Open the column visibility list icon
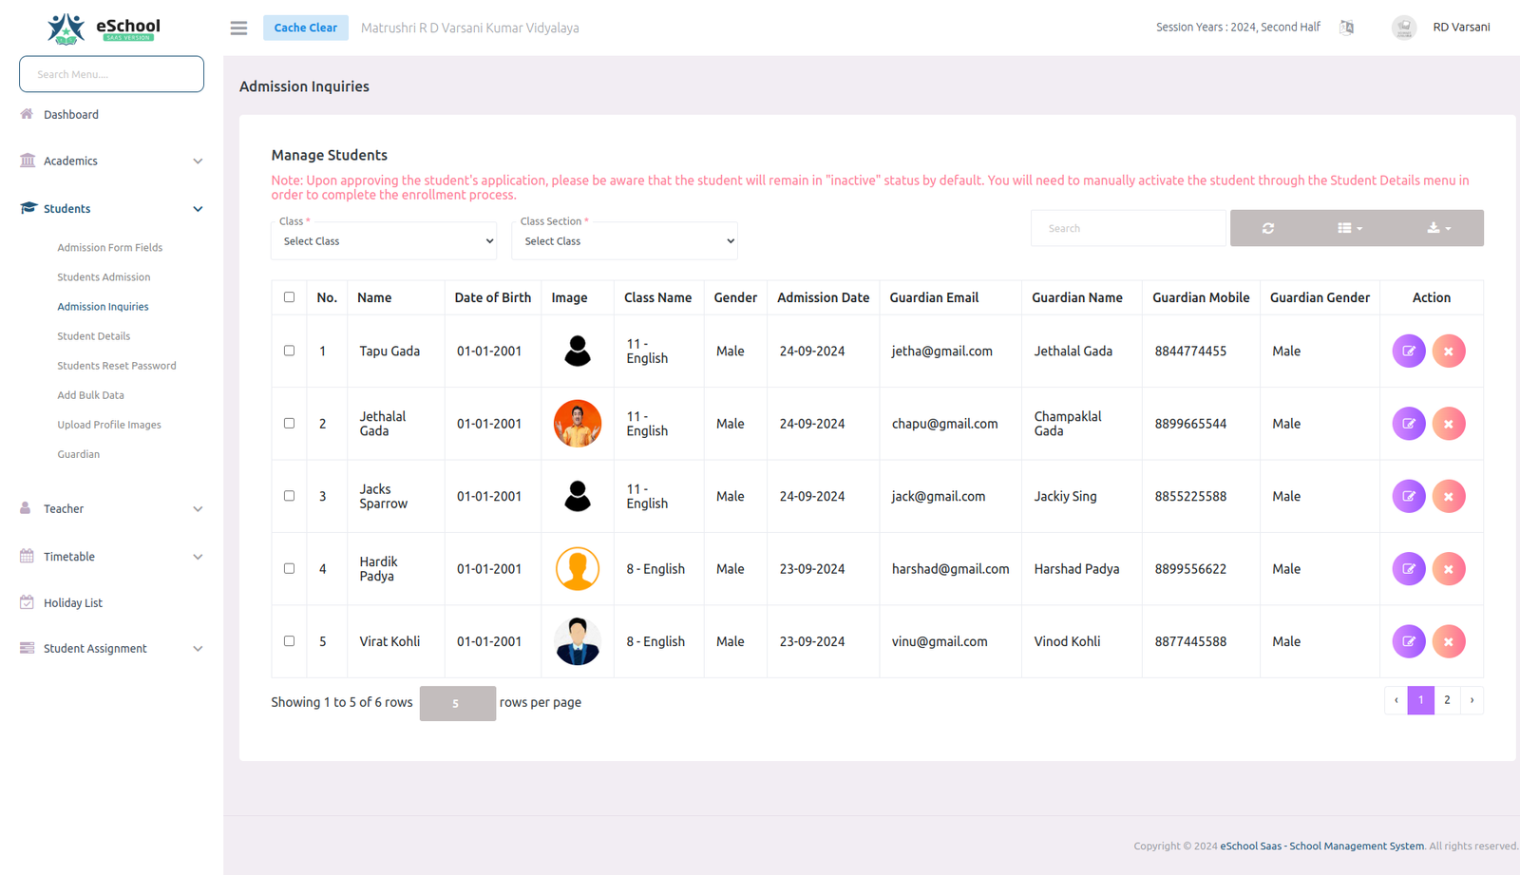This screenshot has width=1520, height=875. pos(1349,228)
